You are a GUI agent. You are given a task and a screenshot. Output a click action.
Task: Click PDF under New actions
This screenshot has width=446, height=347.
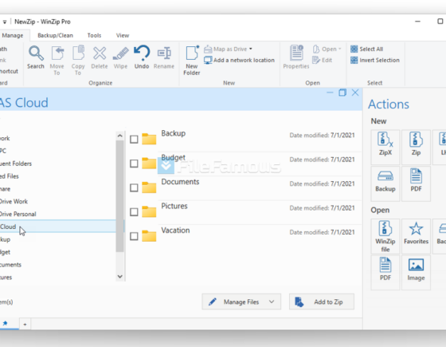pos(416,183)
